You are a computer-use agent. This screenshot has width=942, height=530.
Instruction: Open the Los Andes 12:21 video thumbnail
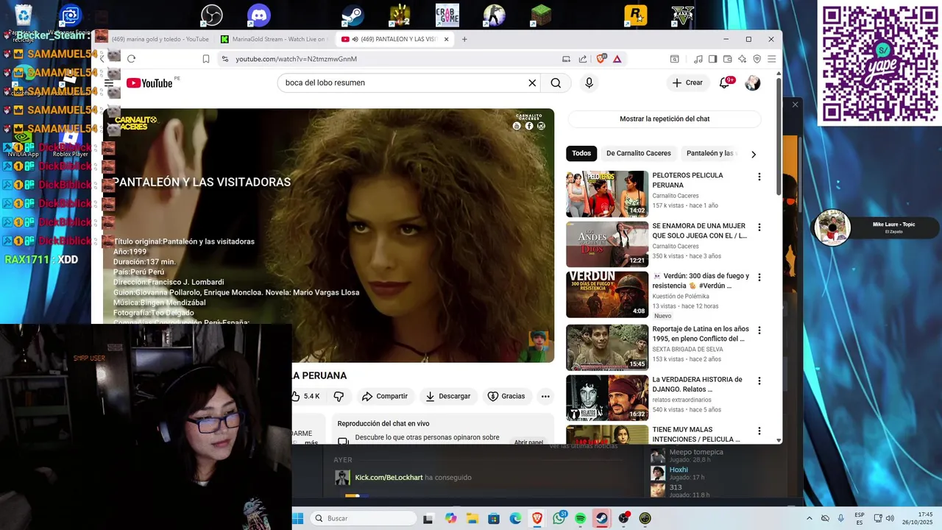(x=607, y=244)
